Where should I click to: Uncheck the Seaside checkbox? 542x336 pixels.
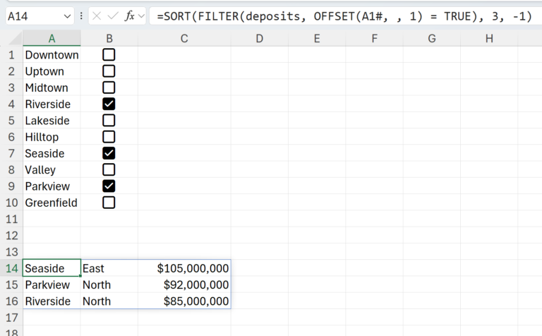pyautogui.click(x=109, y=153)
